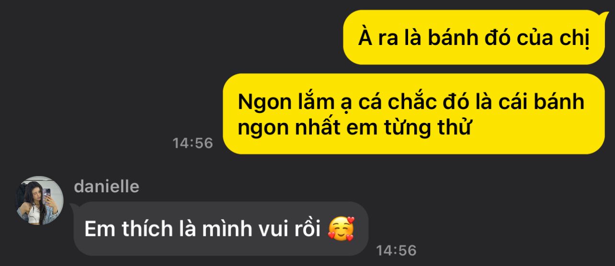This screenshot has height=266, width=615.
Task: Click the 14:56 timestamp beside danielle's reply
Action: (396, 250)
